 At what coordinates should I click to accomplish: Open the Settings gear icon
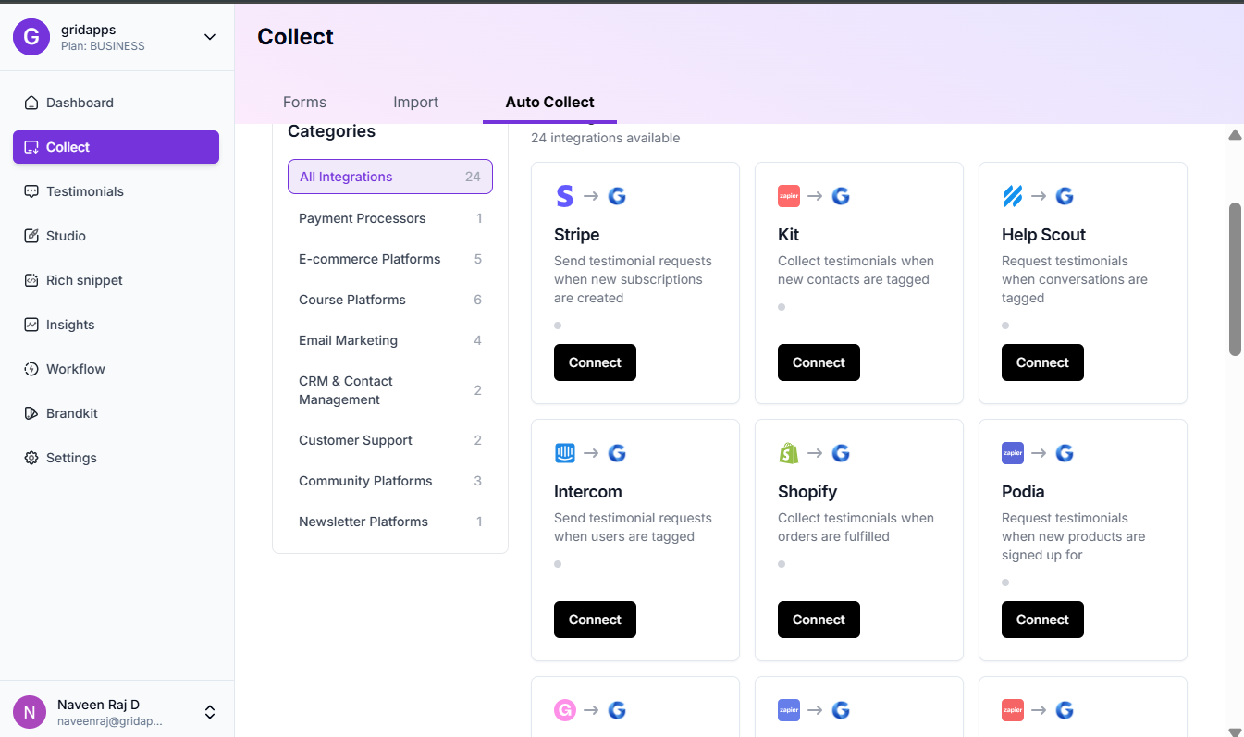pos(31,458)
